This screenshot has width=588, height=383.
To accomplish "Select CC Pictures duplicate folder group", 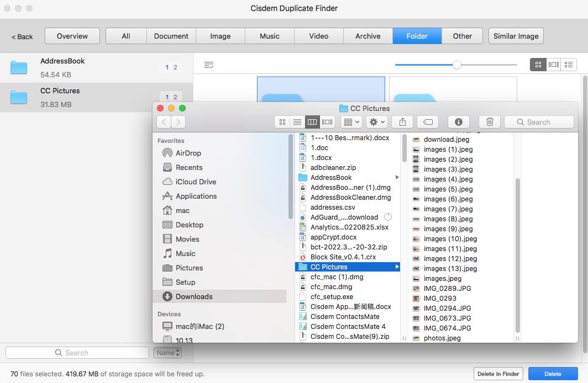I will pyautogui.click(x=96, y=97).
